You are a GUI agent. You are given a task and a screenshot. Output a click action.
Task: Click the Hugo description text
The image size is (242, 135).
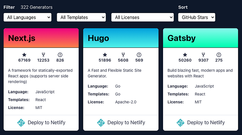tap(115, 73)
